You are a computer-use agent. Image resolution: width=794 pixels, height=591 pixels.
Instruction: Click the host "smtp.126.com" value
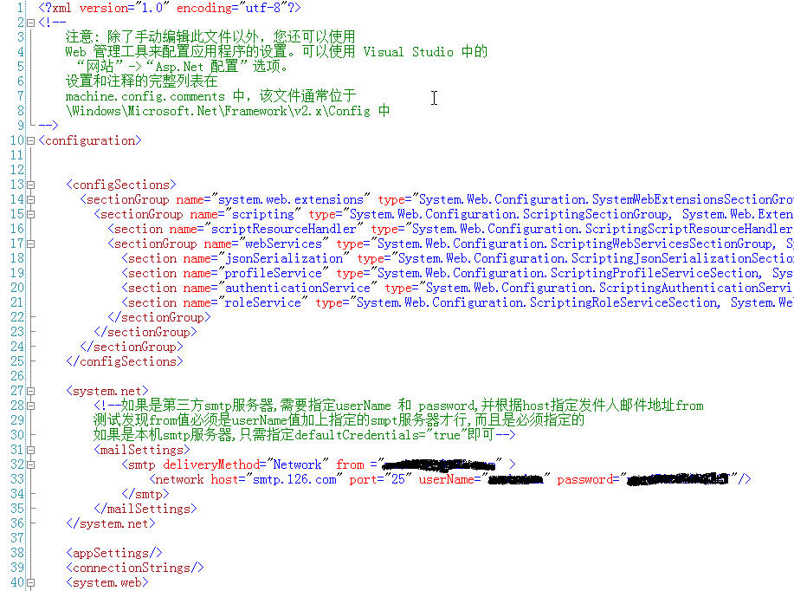click(x=294, y=479)
